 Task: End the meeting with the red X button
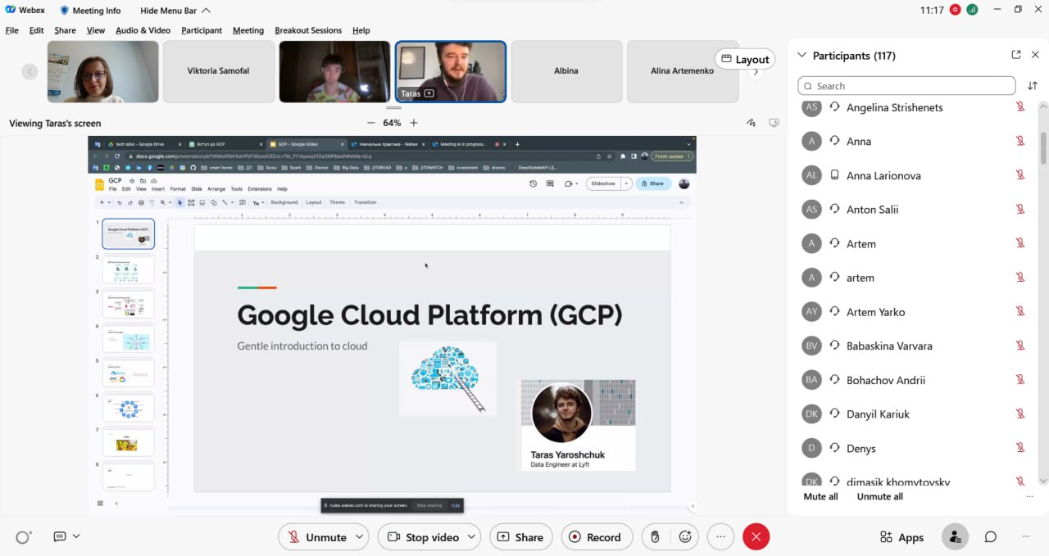[x=756, y=537]
